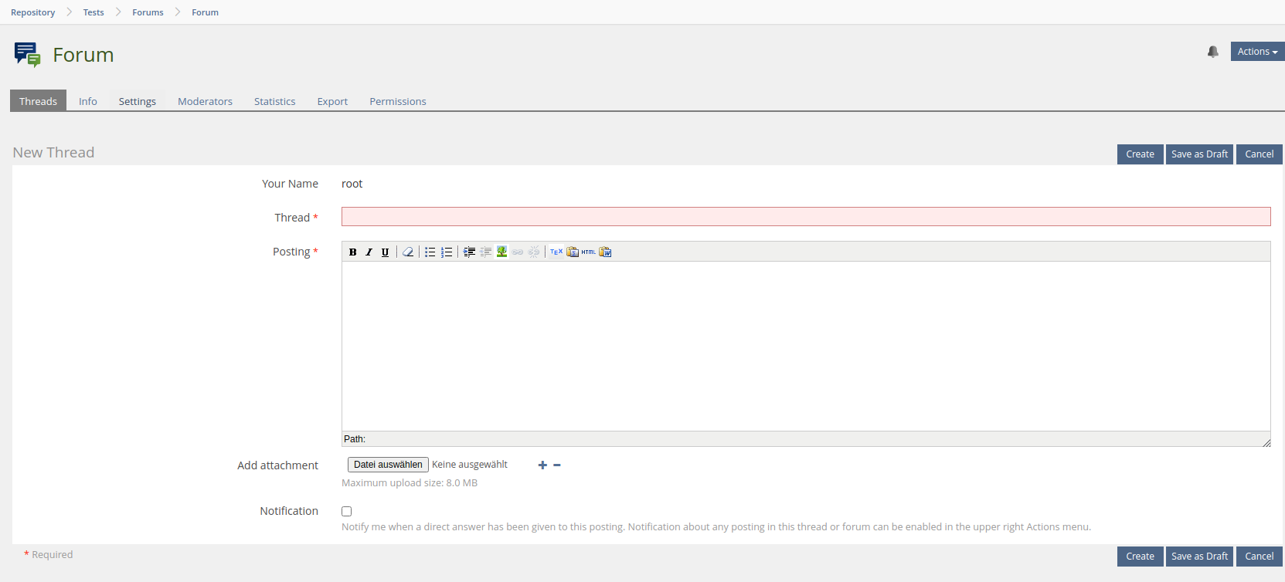Image resolution: width=1285 pixels, height=582 pixels.
Task: Open the Permissions tab
Action: click(398, 101)
